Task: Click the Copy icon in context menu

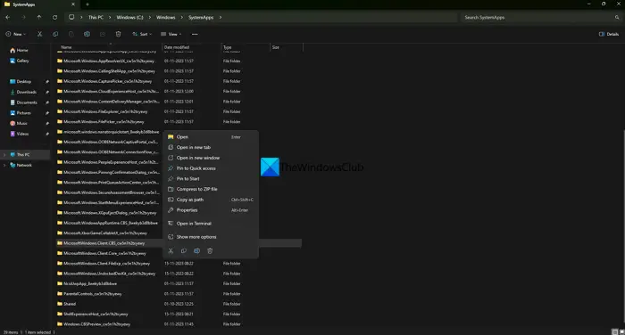Action: click(x=184, y=250)
